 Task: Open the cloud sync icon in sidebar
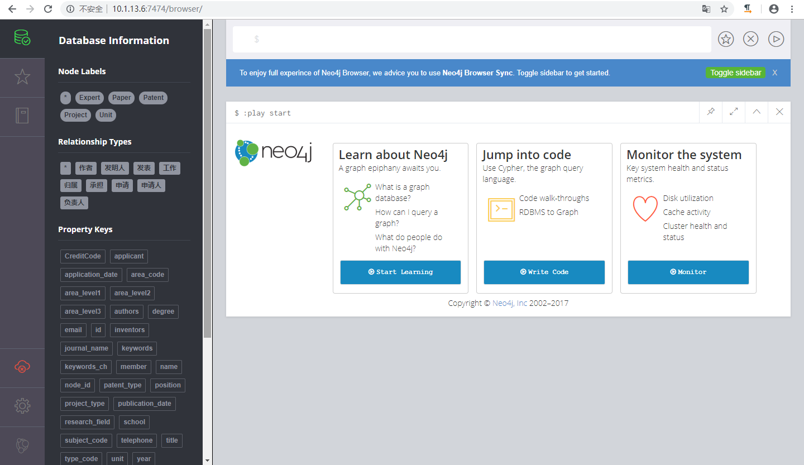(22, 367)
